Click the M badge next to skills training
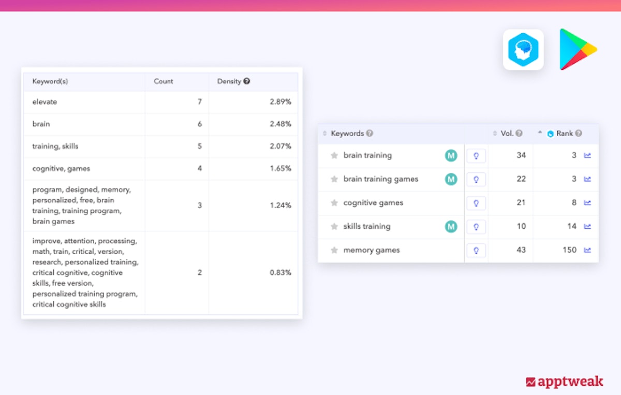The height and width of the screenshot is (395, 621). tap(451, 226)
